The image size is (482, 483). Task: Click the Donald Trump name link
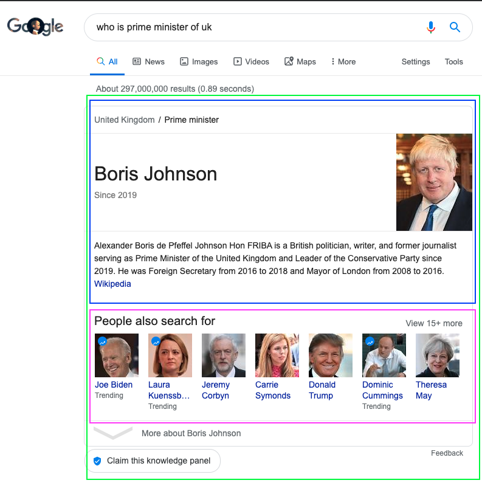[x=322, y=390]
